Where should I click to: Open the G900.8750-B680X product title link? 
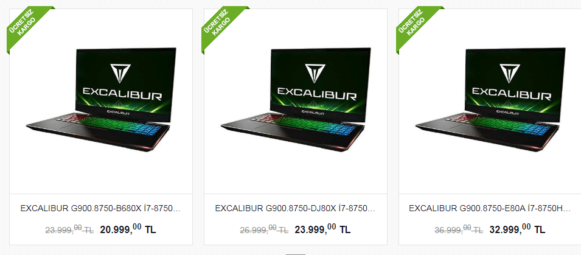[100, 208]
